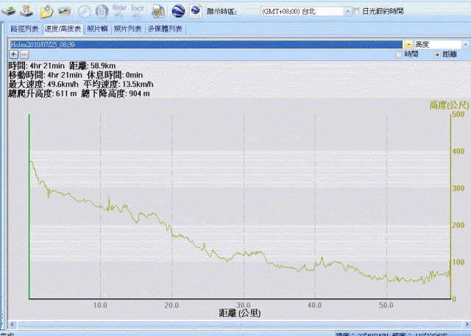The height and width of the screenshot is (336, 471).
Task: Switch to the 多媒體列表 tab
Action: click(165, 29)
